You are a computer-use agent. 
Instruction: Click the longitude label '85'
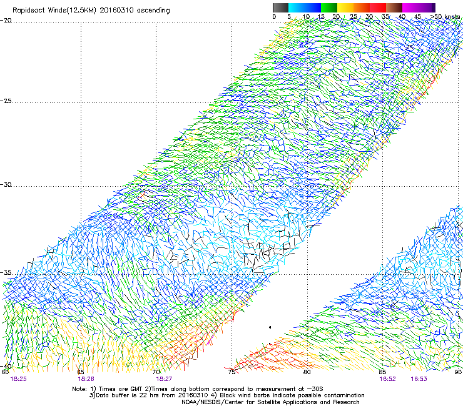click(x=382, y=372)
